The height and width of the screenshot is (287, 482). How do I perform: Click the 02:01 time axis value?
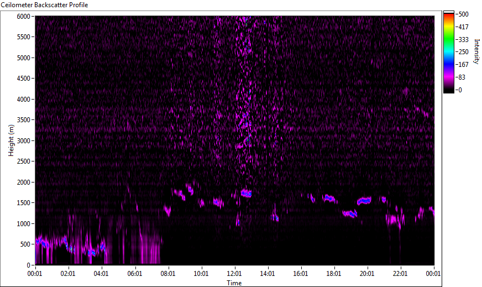click(68, 274)
